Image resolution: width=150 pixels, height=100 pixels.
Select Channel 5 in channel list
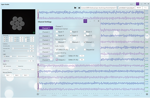coord(45,44)
